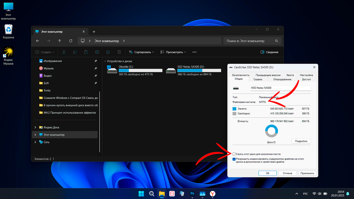Click the disk usage donut chart
Screen dimensions: 354x199
(x=271, y=131)
